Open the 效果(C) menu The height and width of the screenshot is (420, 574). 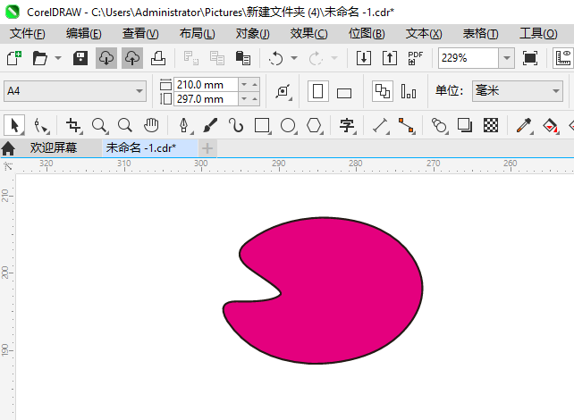pos(309,34)
